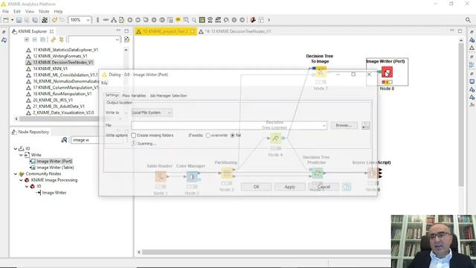Click the fuzzy search icon beside the Node Repository field
476x268 pixels.
65,140
